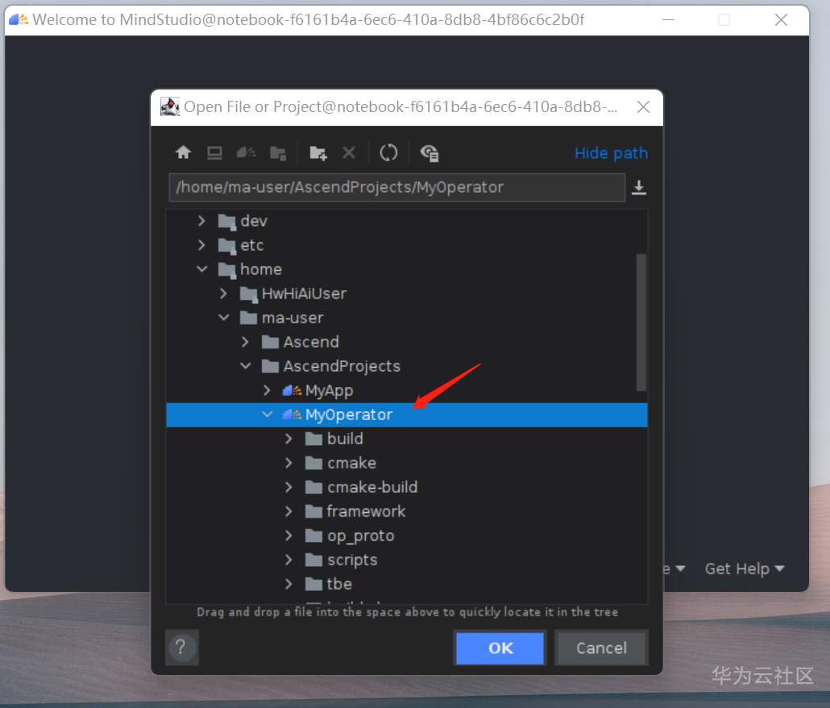
Task: Collapse the ma-user folder
Action: 224,317
